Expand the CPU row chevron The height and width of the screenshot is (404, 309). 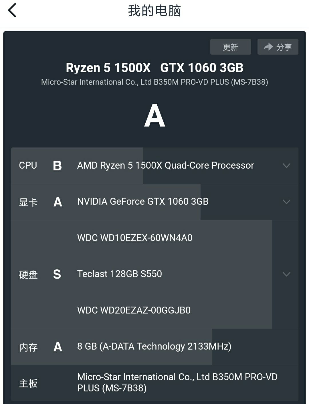pyautogui.click(x=286, y=165)
